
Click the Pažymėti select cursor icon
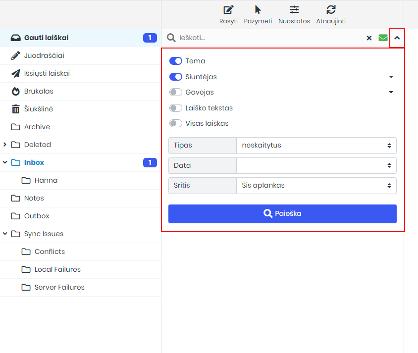(x=258, y=10)
